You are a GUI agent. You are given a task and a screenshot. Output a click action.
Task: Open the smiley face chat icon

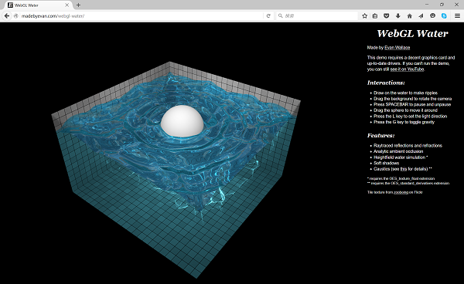pos(432,16)
